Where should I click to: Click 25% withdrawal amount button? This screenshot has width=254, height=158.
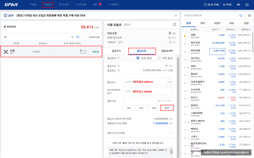tap(141, 108)
